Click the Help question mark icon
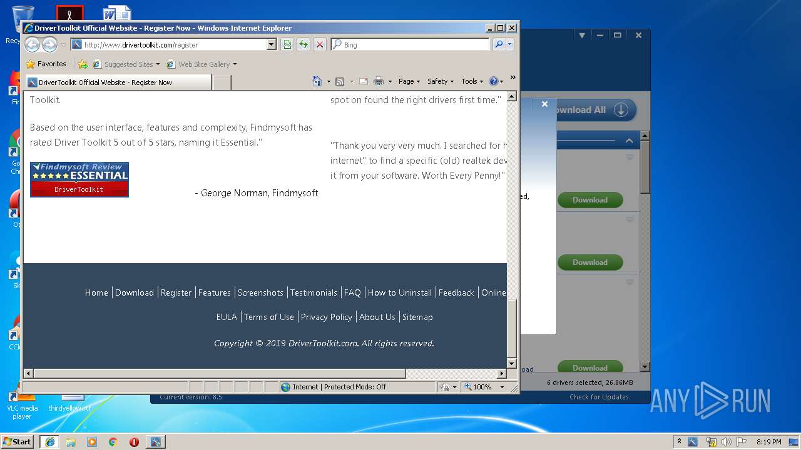This screenshot has height=450, width=801. [x=493, y=81]
